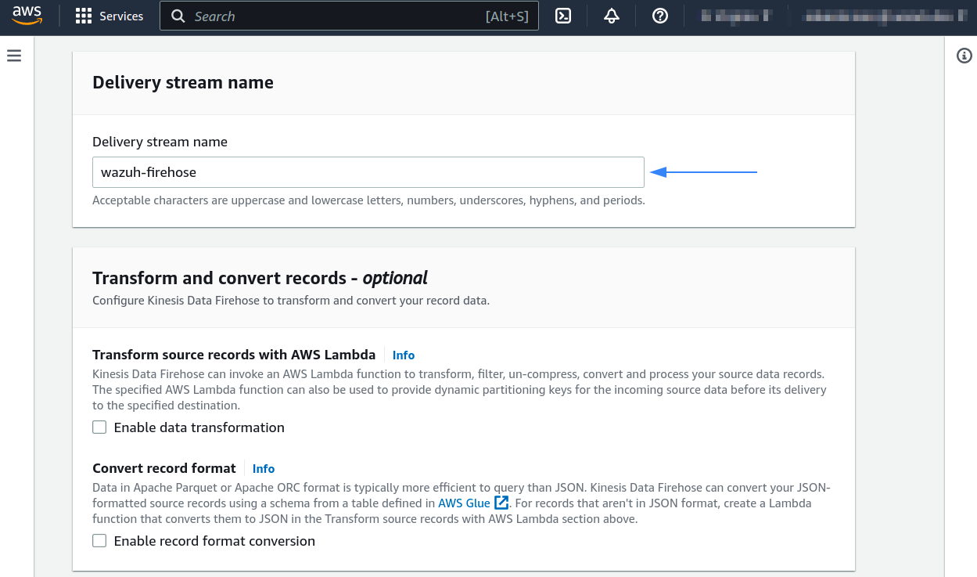Enable data transformation checkbox
Screen dimensions: 977x577
point(99,427)
